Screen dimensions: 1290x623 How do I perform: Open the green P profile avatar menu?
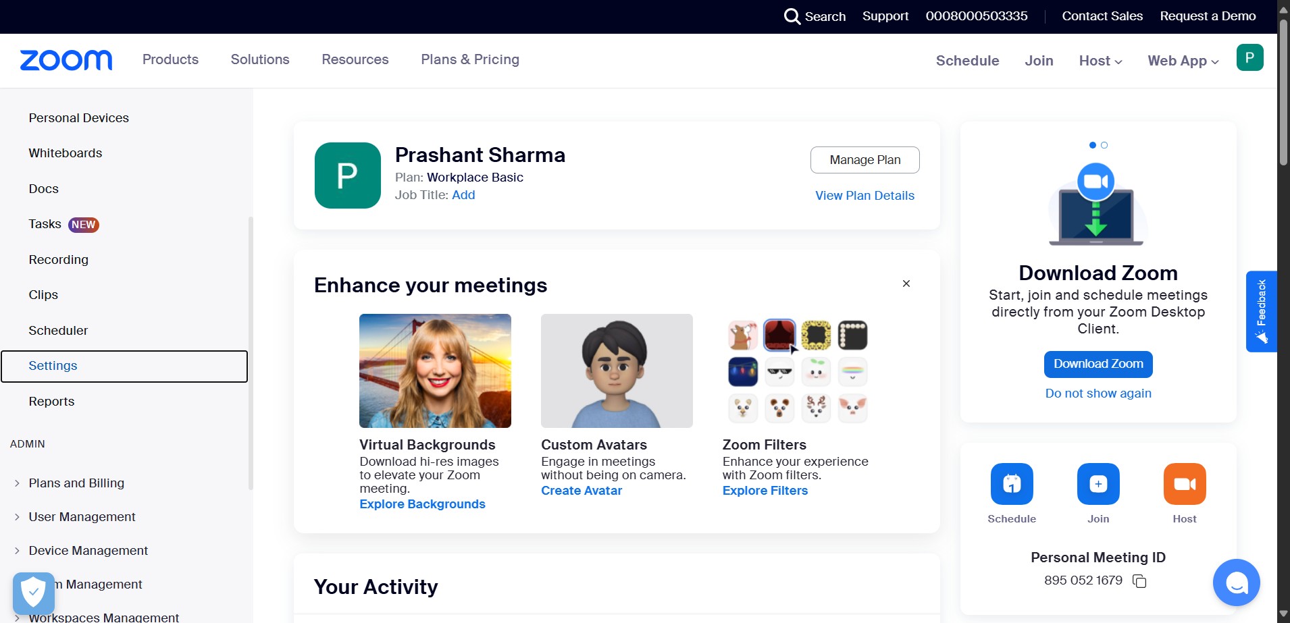(1249, 57)
